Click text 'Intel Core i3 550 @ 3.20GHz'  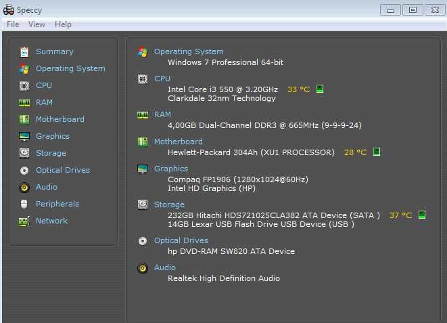pyautogui.click(x=223, y=89)
